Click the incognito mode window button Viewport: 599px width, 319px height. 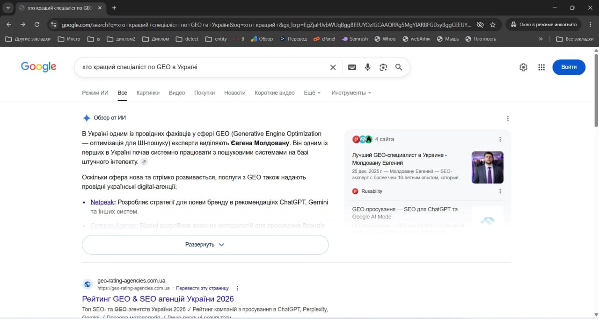pyautogui.click(x=544, y=25)
